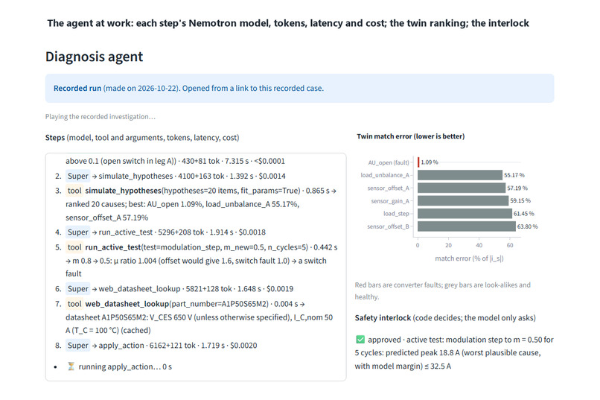Click the grey sensor_gain_A bar
Viewport: 600px width, 400px height.
(462, 200)
